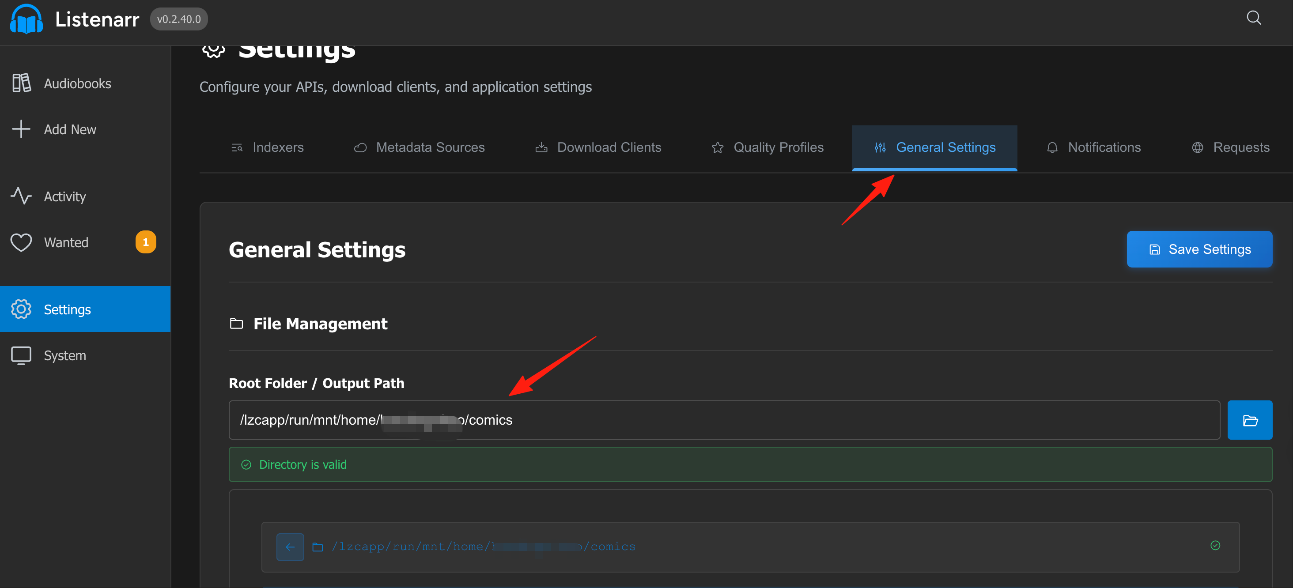The image size is (1293, 588).
Task: Switch to the Indexers tab
Action: [x=268, y=147]
